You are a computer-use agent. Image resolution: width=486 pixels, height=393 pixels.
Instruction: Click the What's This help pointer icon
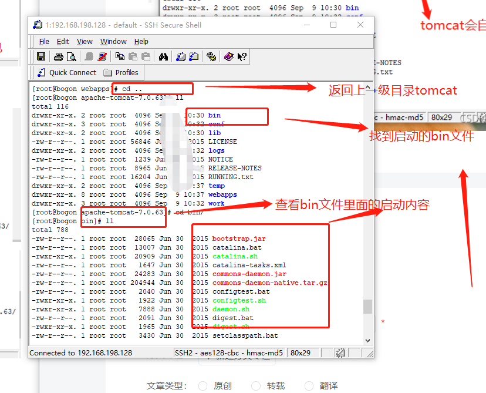coord(242,57)
